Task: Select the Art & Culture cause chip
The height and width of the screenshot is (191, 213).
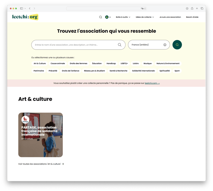Action: point(40,63)
